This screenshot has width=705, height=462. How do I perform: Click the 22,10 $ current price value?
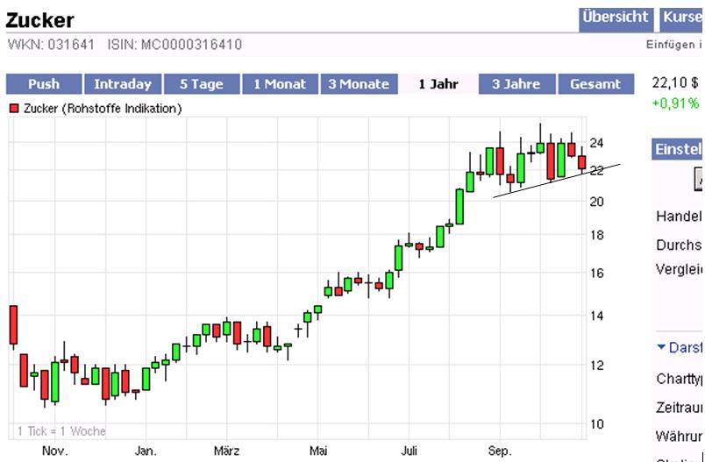(673, 83)
